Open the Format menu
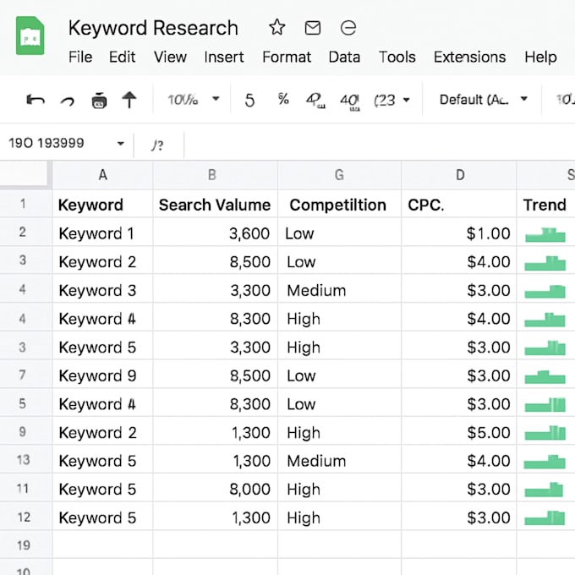575x575 pixels. coord(287,57)
